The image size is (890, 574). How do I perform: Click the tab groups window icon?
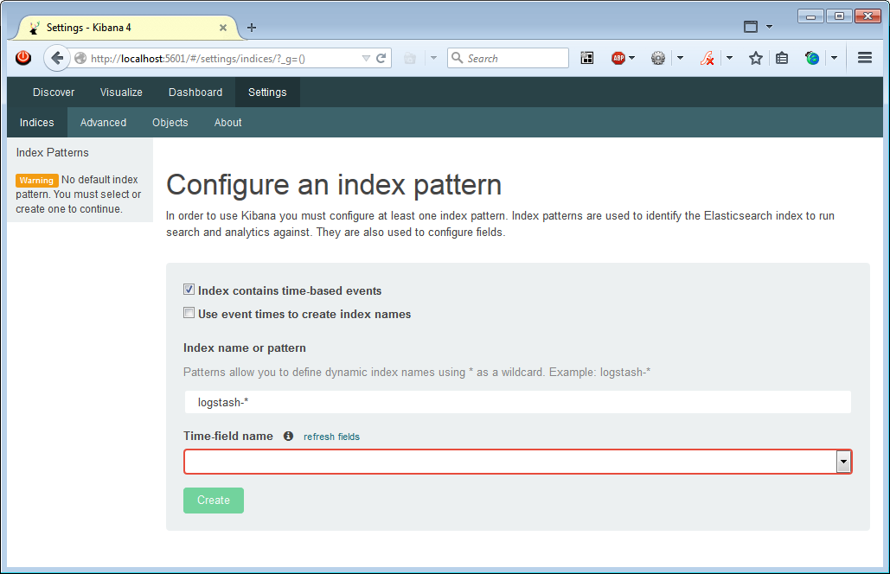click(751, 27)
